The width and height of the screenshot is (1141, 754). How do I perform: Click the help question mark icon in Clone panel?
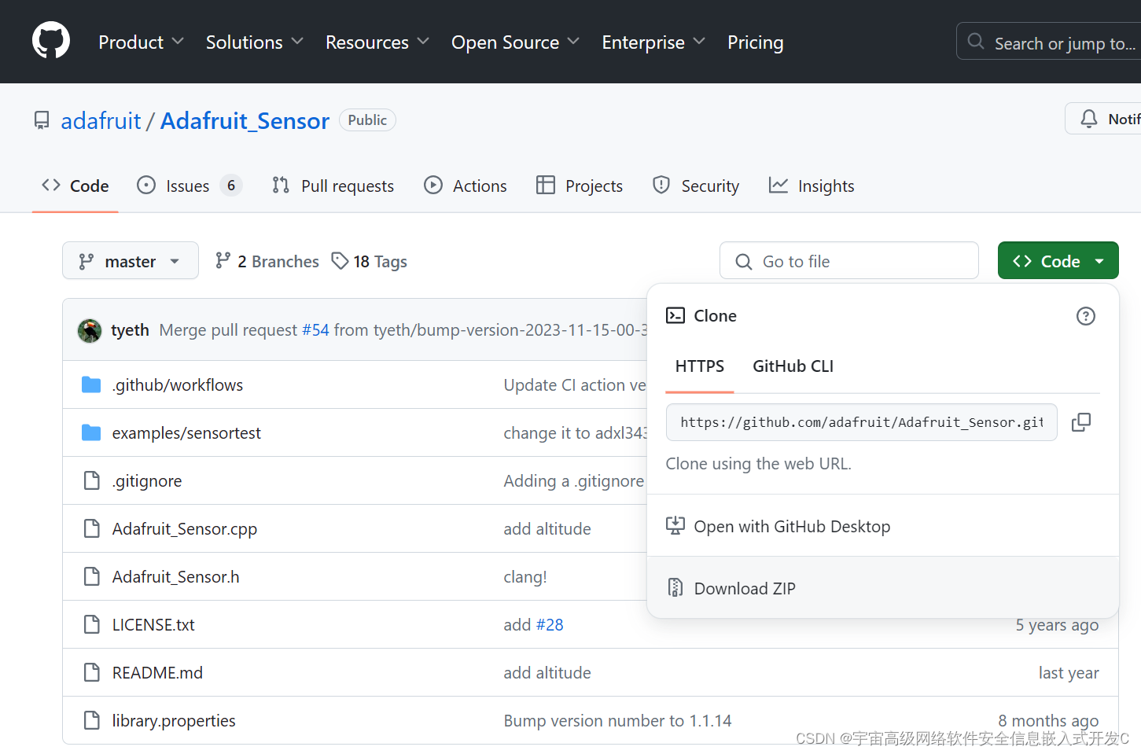(1086, 316)
